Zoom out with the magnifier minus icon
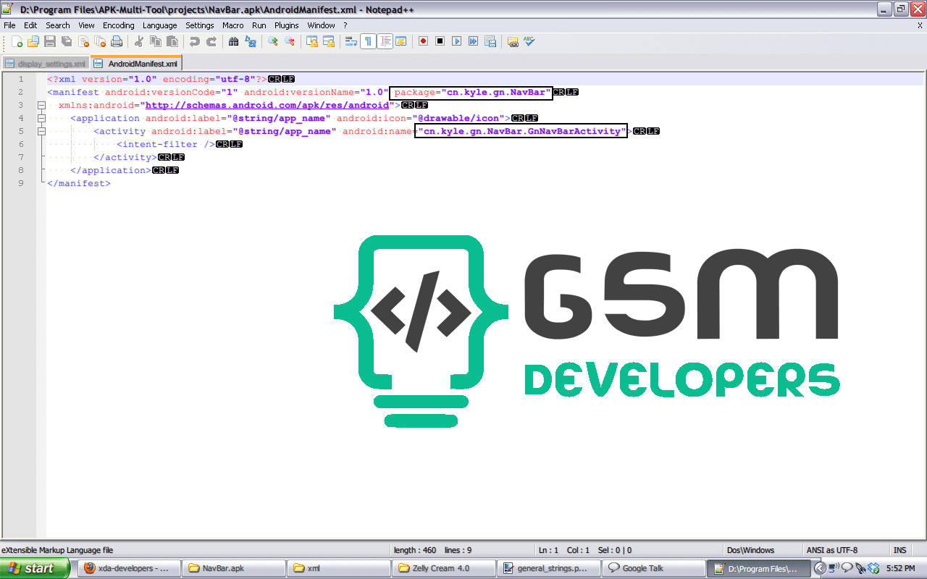Viewport: 927px width, 579px height. [290, 41]
